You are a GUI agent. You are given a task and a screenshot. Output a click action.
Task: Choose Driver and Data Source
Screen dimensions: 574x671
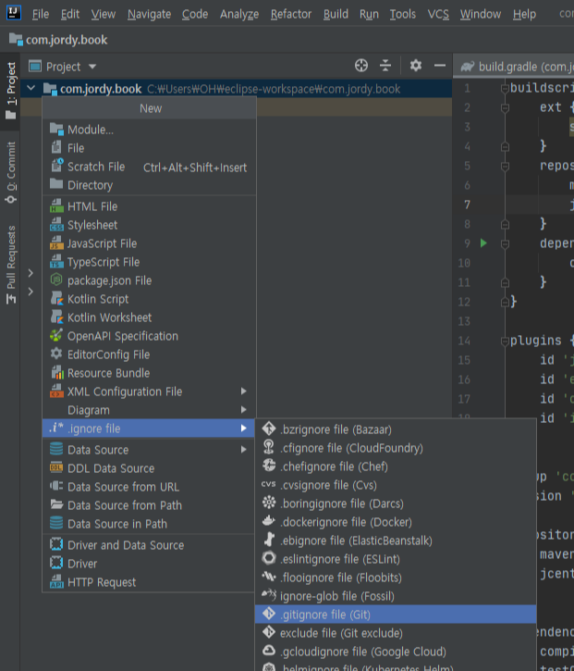tap(149, 545)
